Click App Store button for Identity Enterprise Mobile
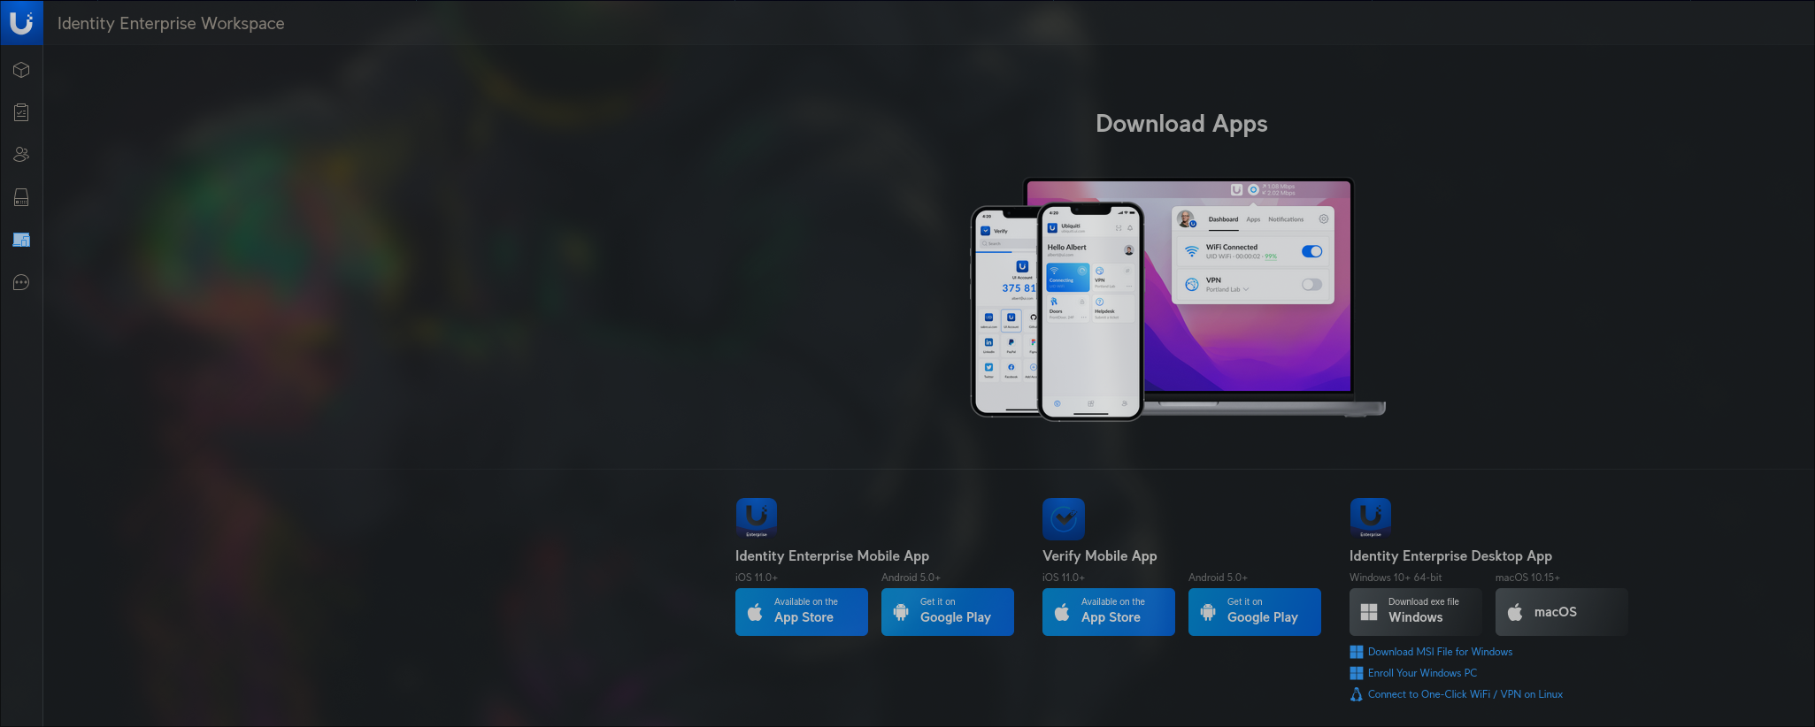The height and width of the screenshot is (727, 1815). pos(801,612)
